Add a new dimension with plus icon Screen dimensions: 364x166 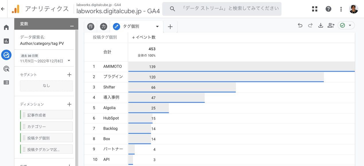69,104
